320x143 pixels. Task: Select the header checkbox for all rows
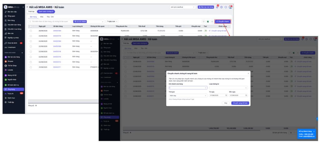(31, 27)
